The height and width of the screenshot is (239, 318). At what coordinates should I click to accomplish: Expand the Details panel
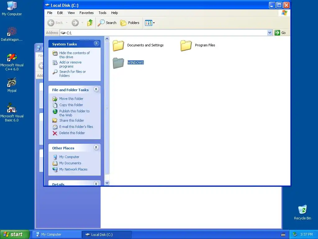[96, 184]
